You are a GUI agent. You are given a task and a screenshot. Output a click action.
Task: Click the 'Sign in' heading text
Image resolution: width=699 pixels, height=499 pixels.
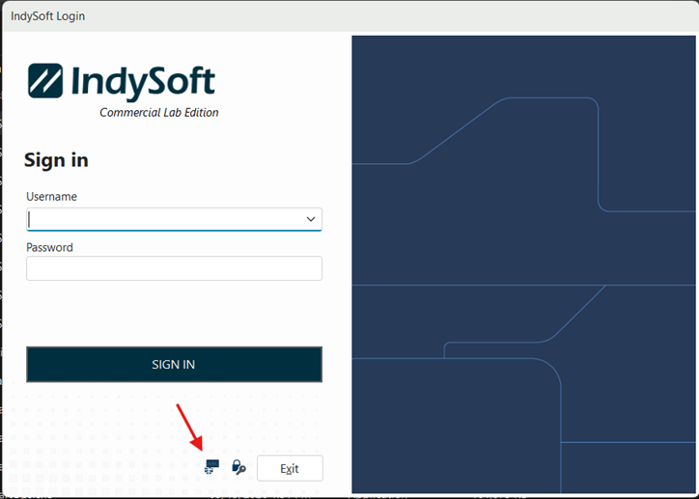56,160
